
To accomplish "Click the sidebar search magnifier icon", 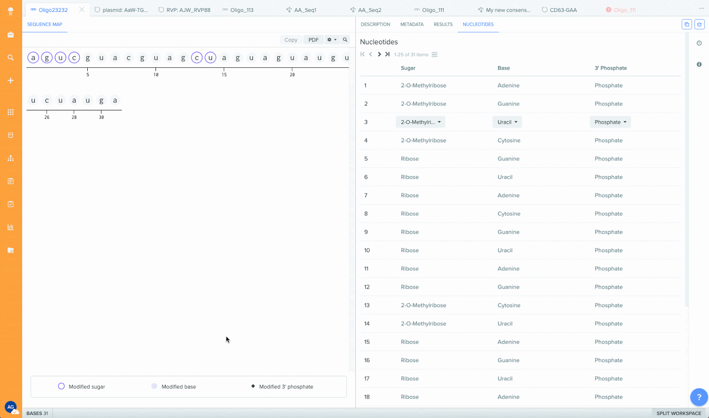I will 11,58.
